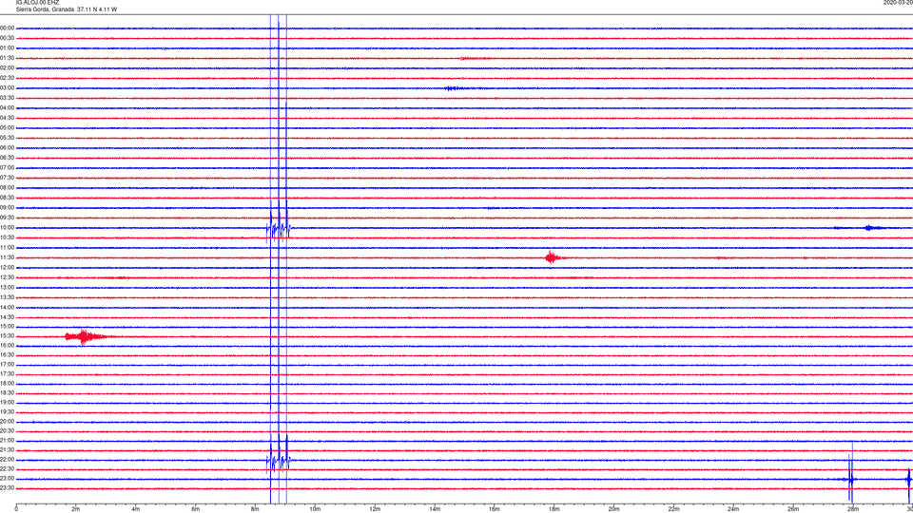Select the 22:00 time row label
913x513 pixels.
click(7, 460)
